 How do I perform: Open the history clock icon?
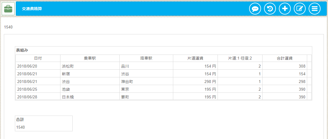tap(270, 9)
